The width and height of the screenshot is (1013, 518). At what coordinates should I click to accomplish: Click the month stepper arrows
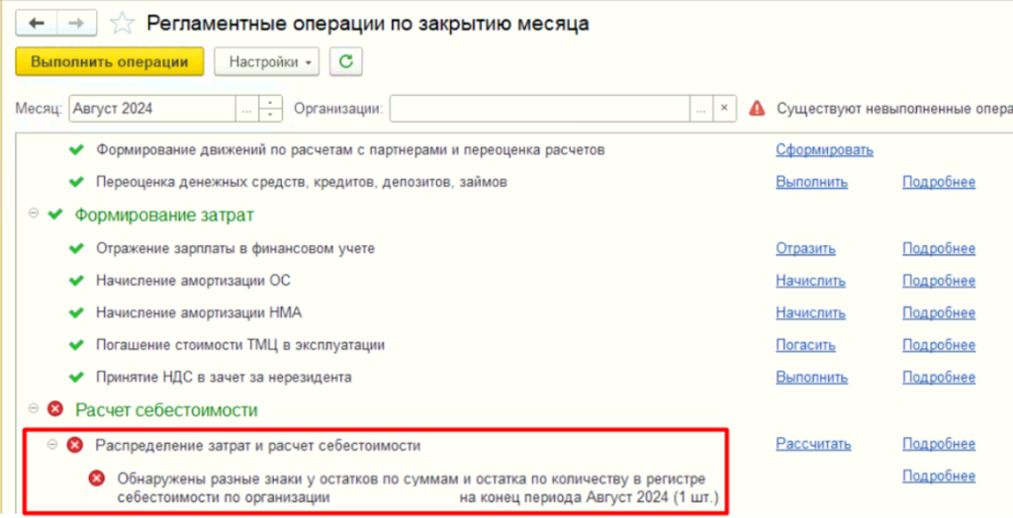click(x=270, y=108)
